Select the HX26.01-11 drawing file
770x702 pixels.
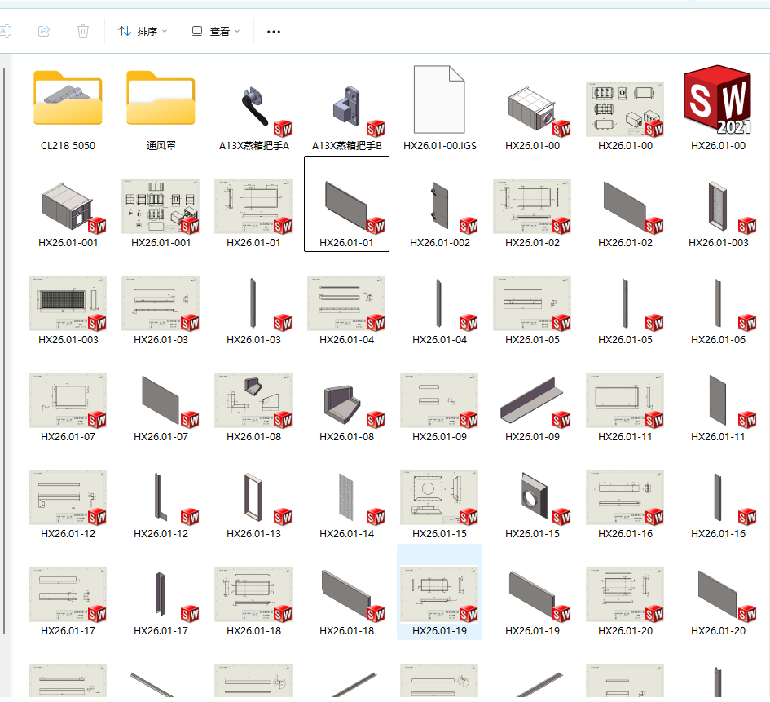[x=625, y=400]
